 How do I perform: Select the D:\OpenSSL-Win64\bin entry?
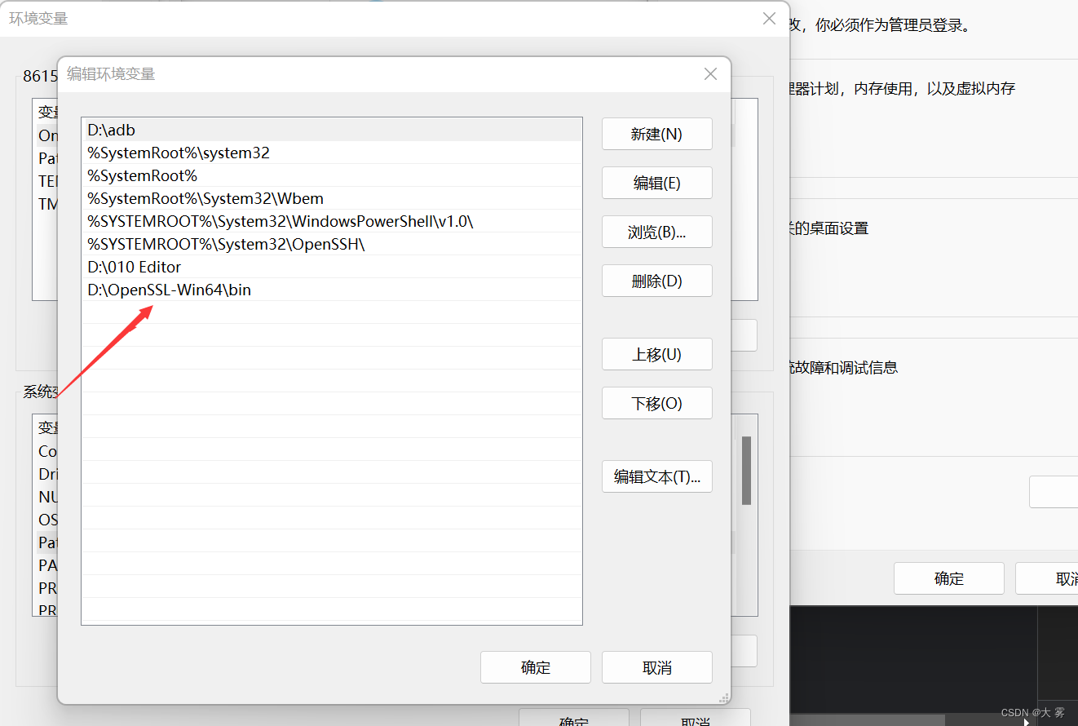tap(332, 290)
